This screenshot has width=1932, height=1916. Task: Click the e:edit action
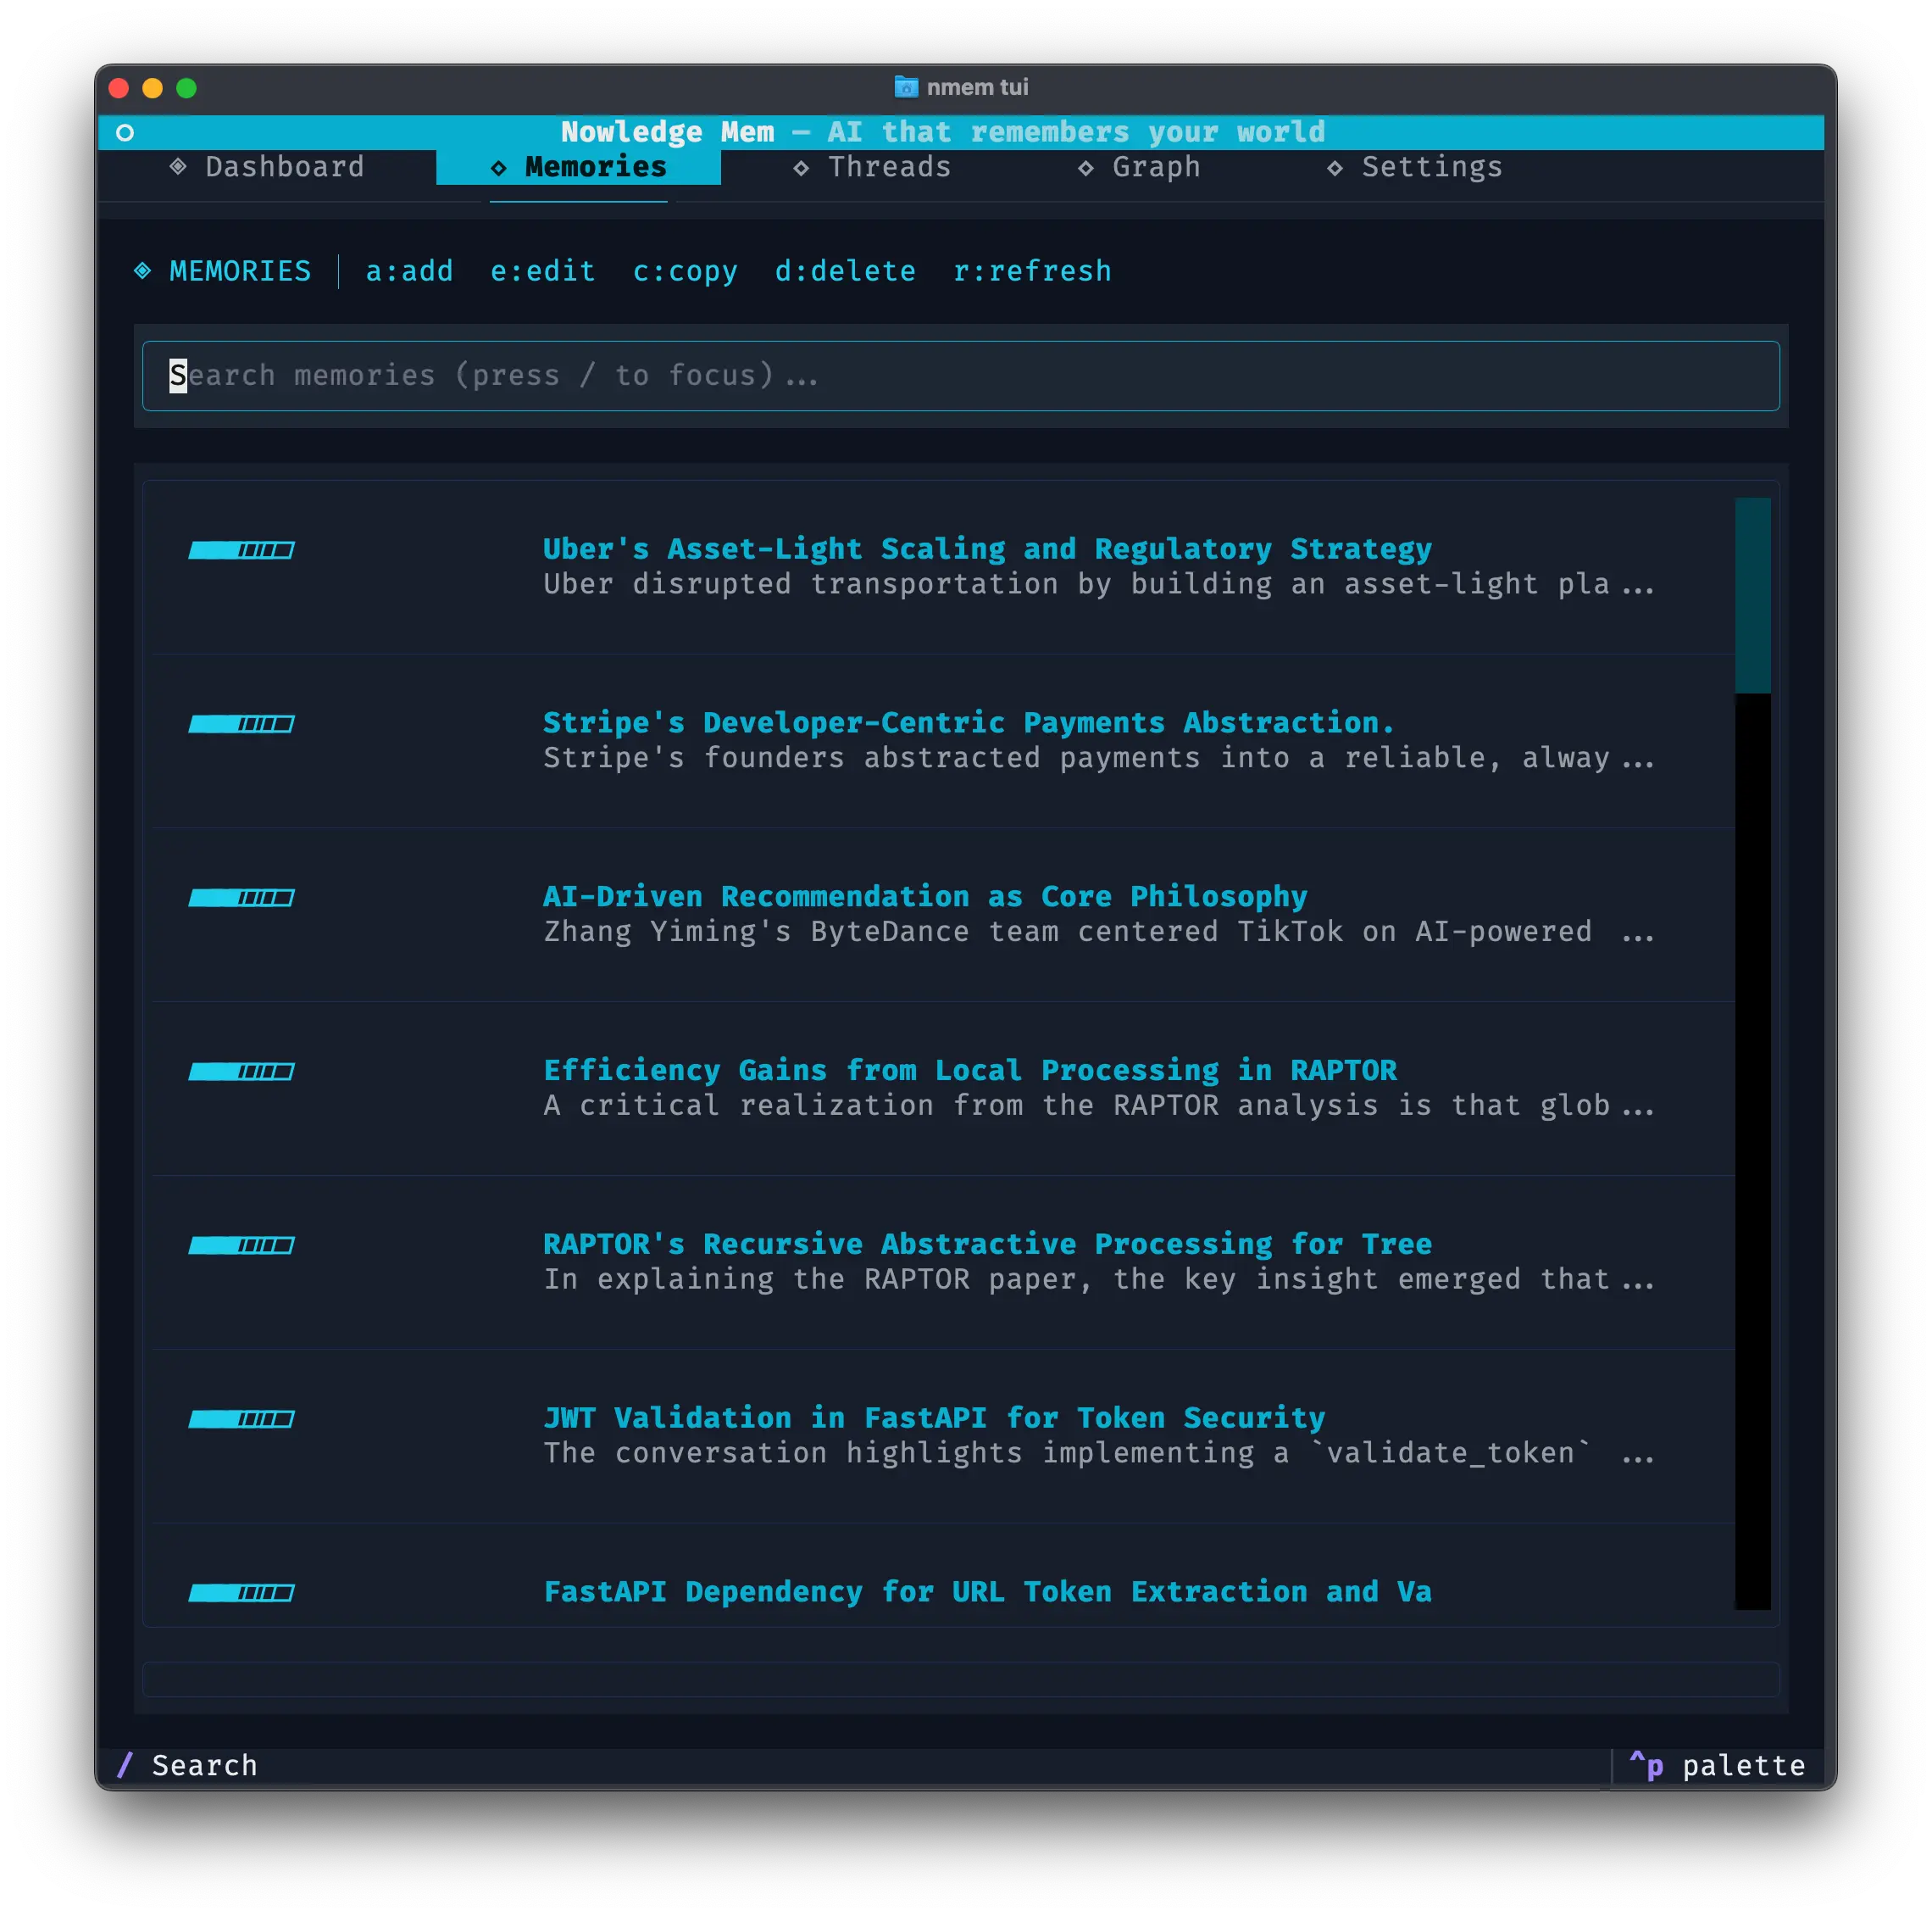click(x=543, y=271)
